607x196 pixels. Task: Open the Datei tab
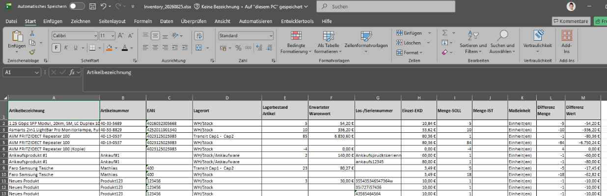pyautogui.click(x=11, y=21)
